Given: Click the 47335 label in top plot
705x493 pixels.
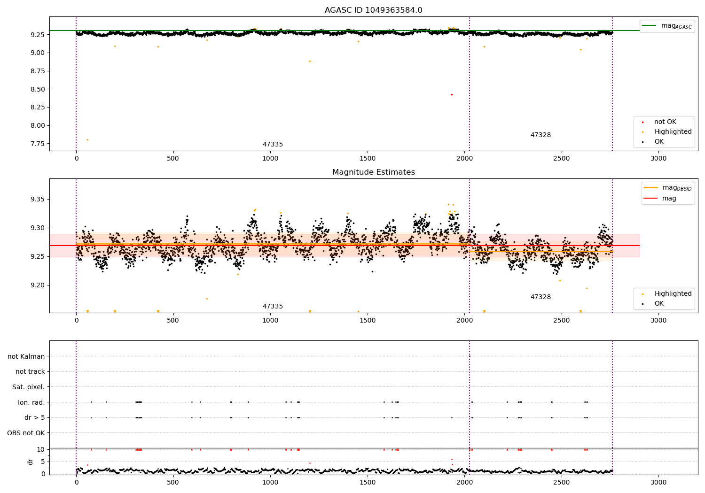Looking at the screenshot, I should click(x=273, y=145).
